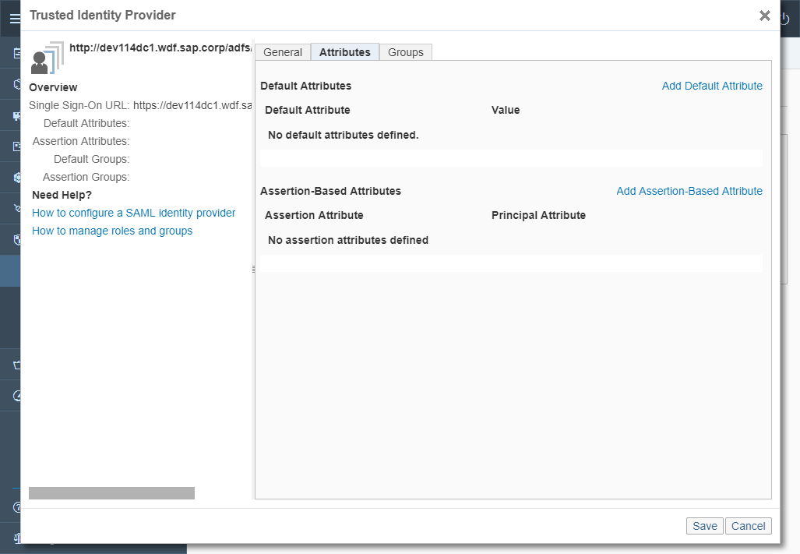Close the Trusted Identity Provider dialog

point(764,16)
